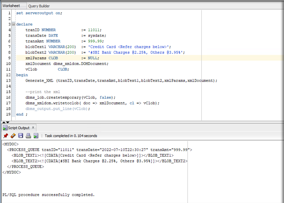
Task: Click the 'Credit Card <Refer charges below>' string
Action: [128, 47]
